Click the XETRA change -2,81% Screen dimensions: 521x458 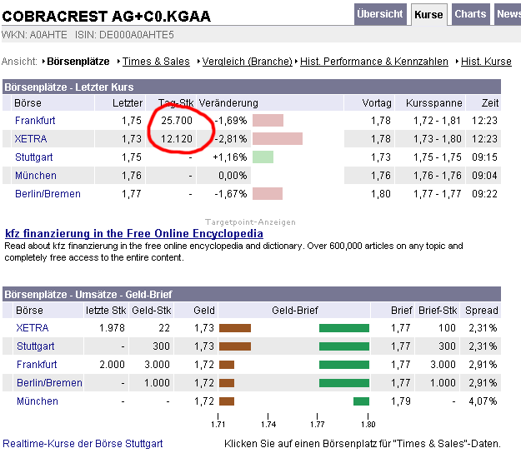231,139
